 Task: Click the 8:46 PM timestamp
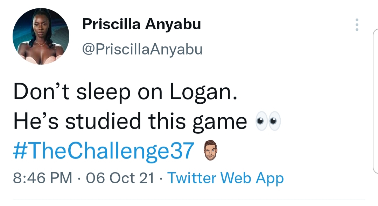42,178
